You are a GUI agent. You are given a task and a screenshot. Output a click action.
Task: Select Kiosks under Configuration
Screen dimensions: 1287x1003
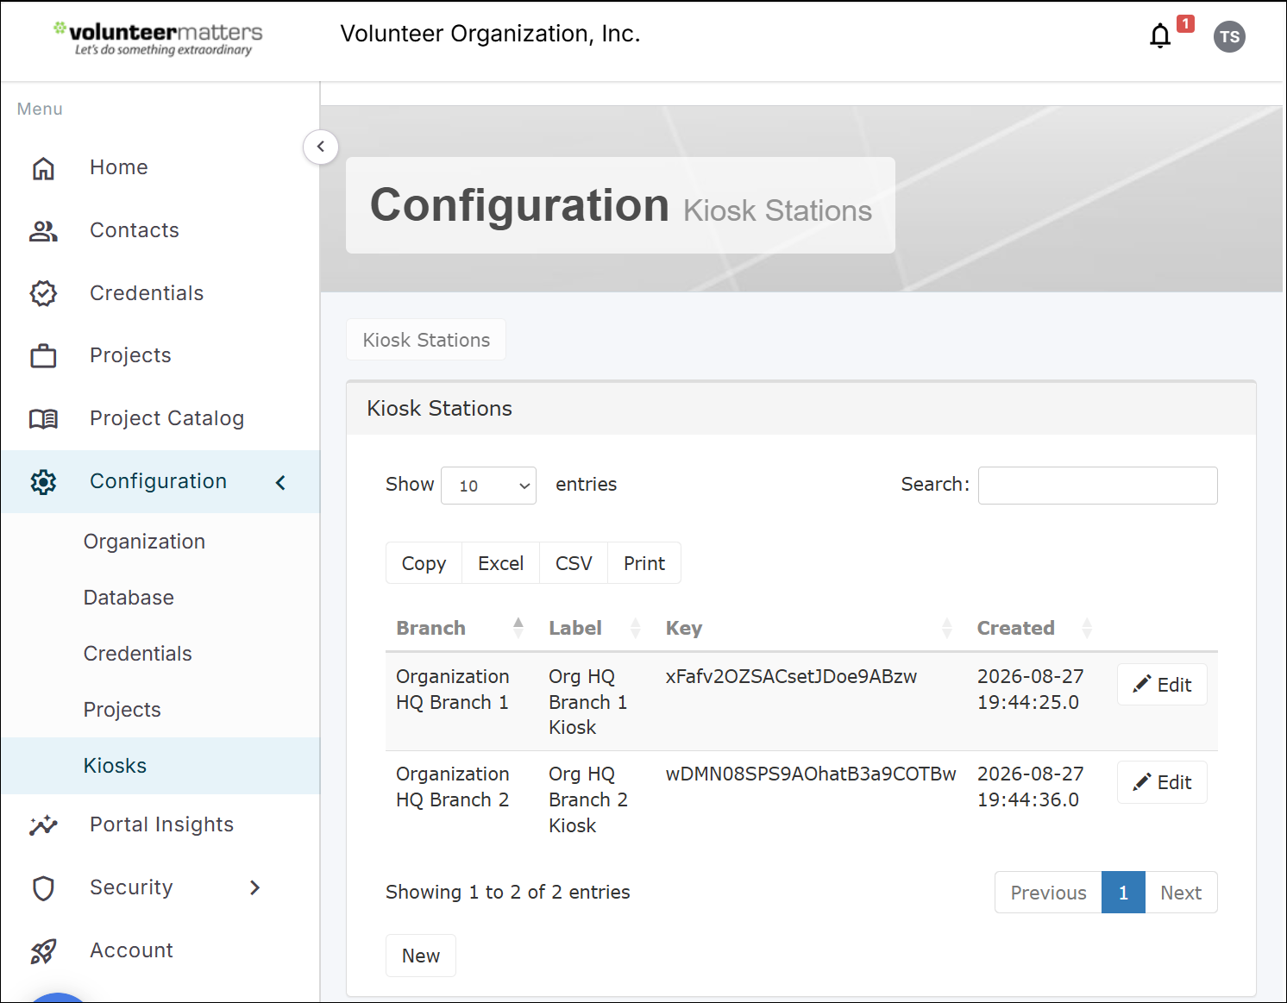click(116, 766)
